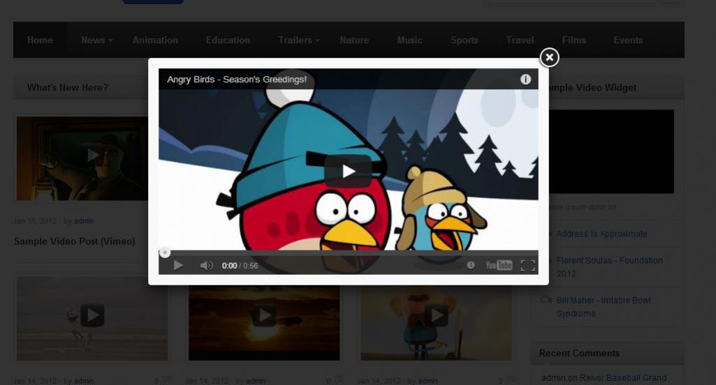Open the Sports category

coord(464,40)
